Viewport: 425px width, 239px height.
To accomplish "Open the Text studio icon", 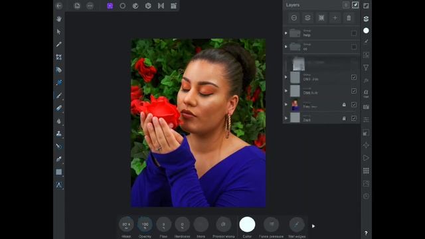I will coord(366,94).
